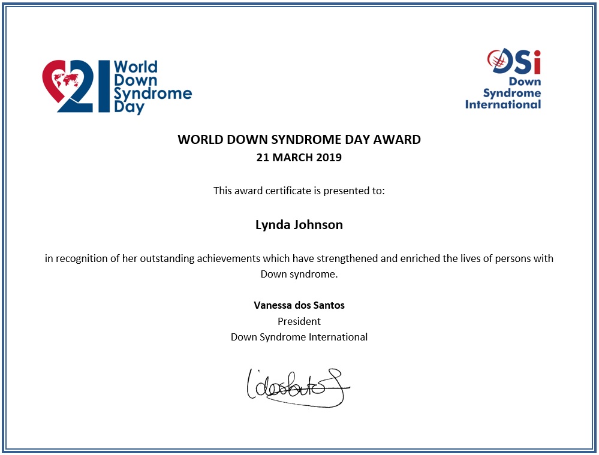Click the text 'Down syndrome.' under the recognition line
This screenshot has width=599, height=455.
tap(299, 275)
